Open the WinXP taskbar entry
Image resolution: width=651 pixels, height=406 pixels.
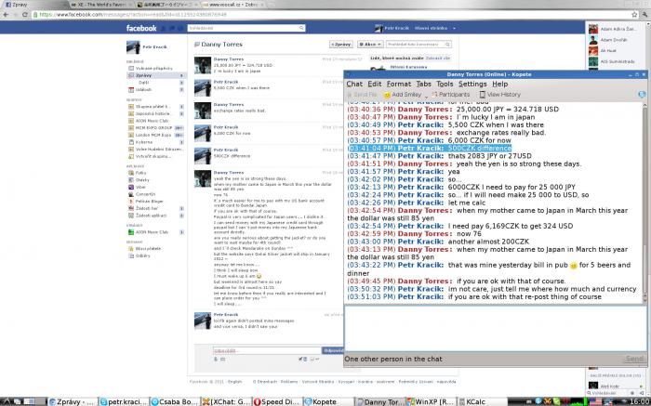[430, 401]
